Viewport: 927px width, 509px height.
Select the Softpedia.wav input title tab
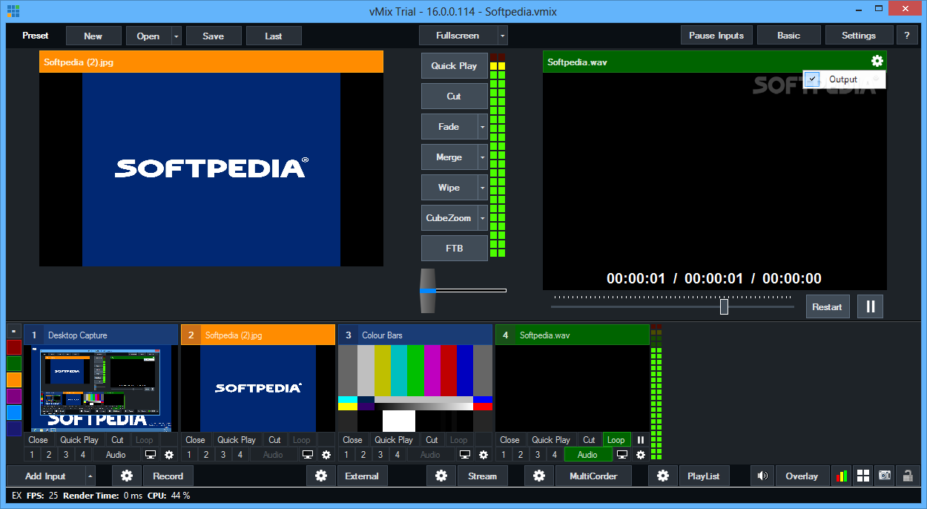pos(573,335)
